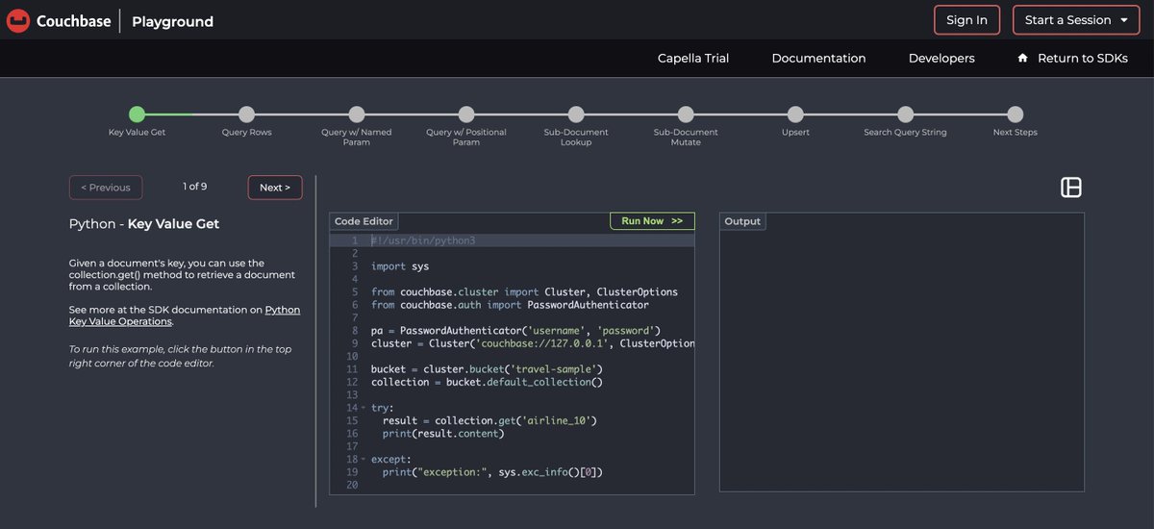The height and width of the screenshot is (529, 1154).
Task: Click the Next button
Action: [275, 188]
